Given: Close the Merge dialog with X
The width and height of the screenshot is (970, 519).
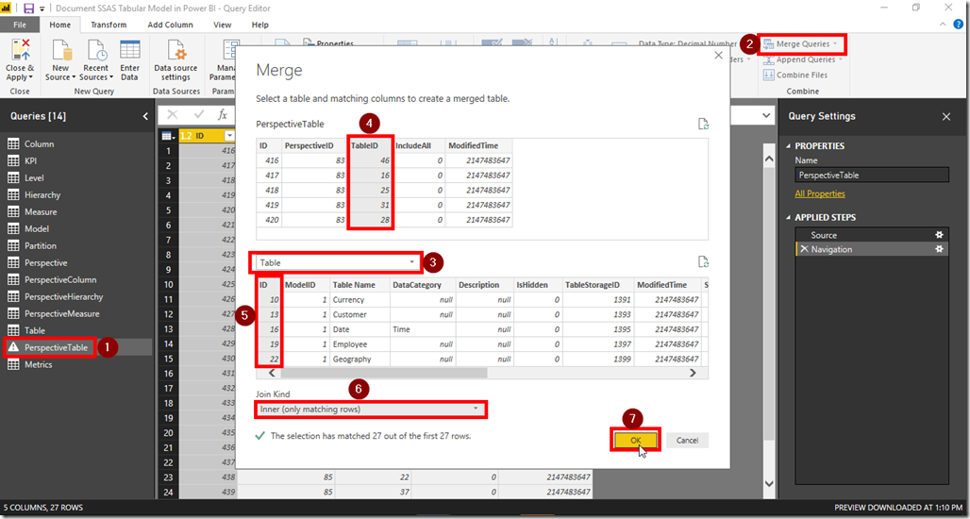Looking at the screenshot, I should click(x=718, y=55).
